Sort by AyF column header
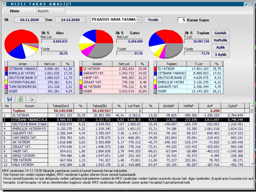 click(210, 106)
